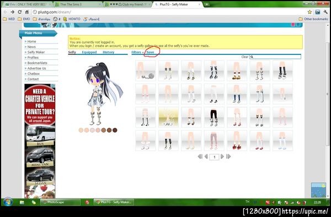Click the address bar showing plustg.com/dream/
This screenshot has width=331, height=217.
coord(169,12)
